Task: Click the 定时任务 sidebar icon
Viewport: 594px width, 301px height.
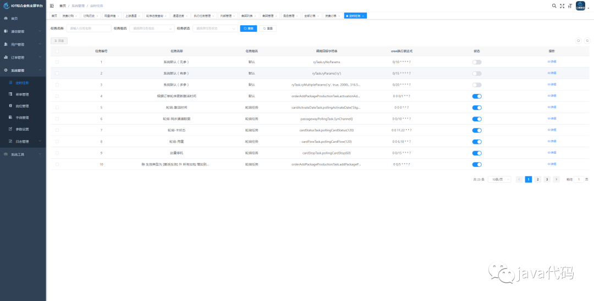Action: tap(10, 82)
